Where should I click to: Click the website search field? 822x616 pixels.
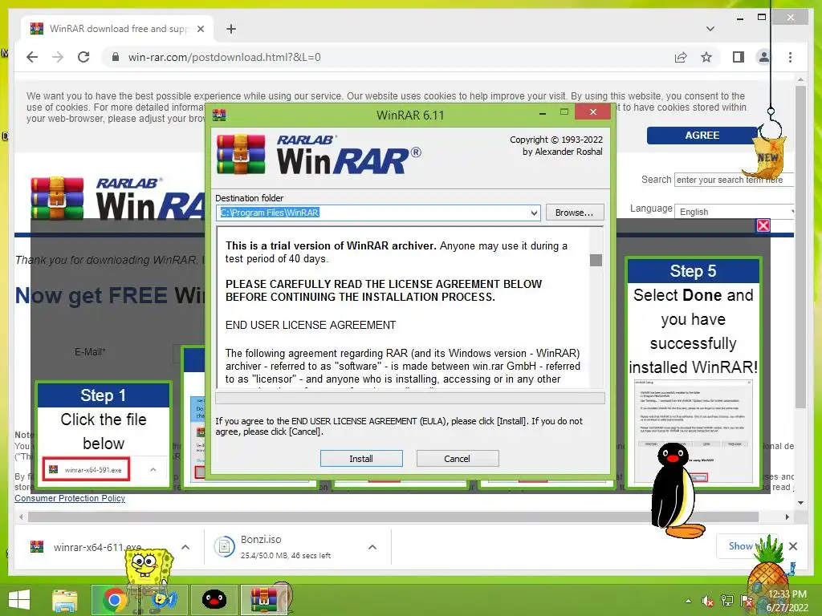point(734,180)
